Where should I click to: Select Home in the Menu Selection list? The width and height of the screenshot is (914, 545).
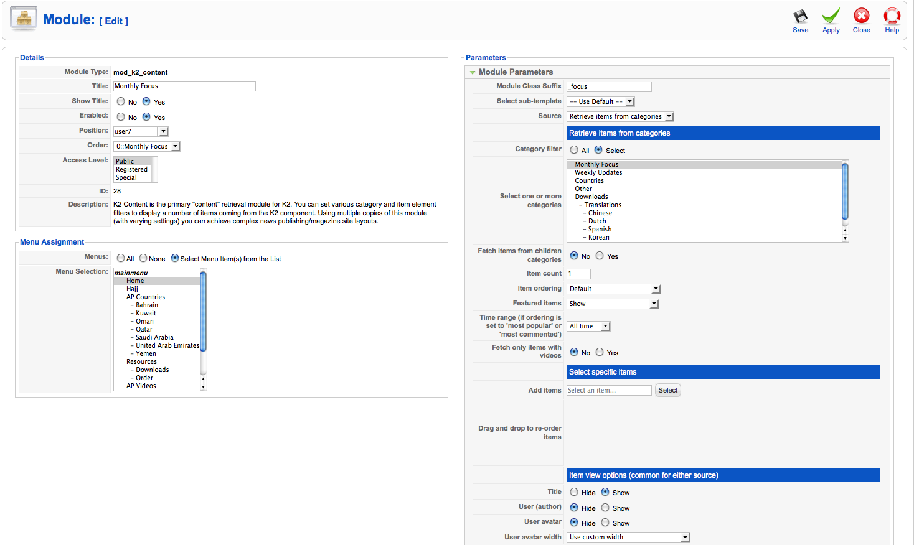(134, 281)
